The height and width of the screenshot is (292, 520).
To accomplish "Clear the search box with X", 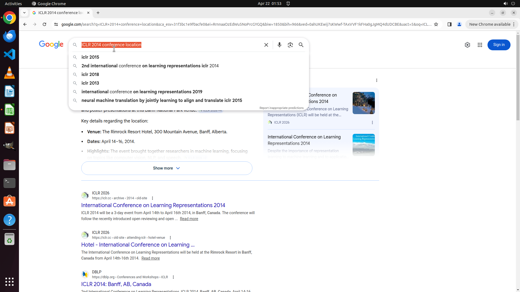I will (x=266, y=45).
